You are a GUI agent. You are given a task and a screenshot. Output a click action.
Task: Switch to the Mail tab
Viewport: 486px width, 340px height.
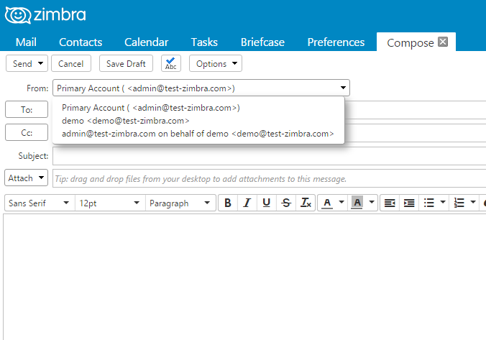(26, 42)
